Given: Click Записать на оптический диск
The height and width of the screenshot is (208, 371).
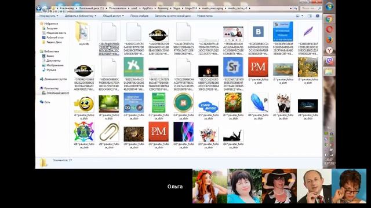Looking at the screenshot, I should 173,16.
